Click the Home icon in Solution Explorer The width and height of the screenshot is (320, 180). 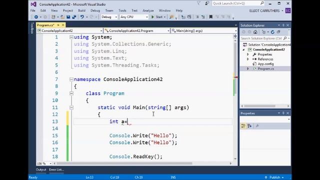[255, 32]
